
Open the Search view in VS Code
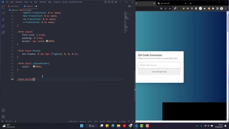click(x=3, y=13)
